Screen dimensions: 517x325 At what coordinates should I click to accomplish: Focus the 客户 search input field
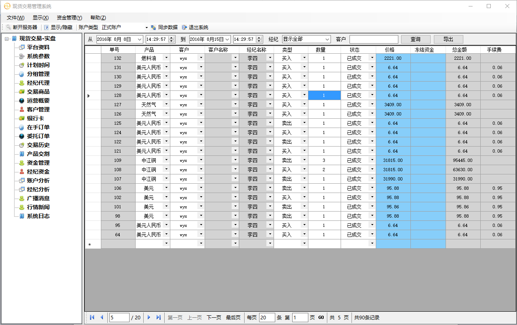click(x=374, y=39)
